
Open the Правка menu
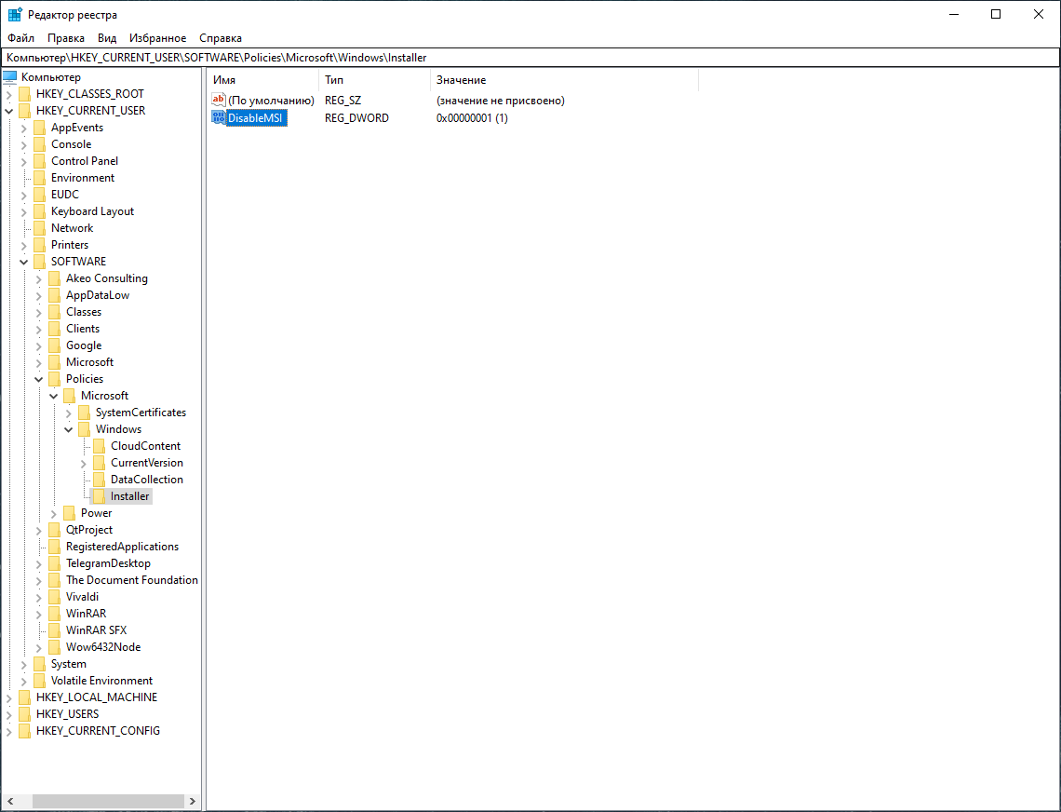point(66,38)
